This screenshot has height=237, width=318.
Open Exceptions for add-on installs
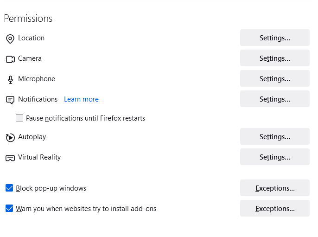275,208
